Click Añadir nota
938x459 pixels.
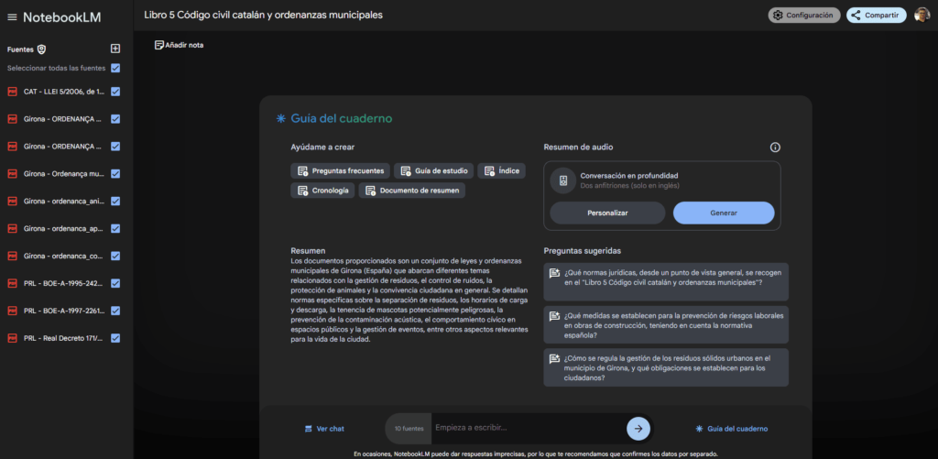(179, 45)
